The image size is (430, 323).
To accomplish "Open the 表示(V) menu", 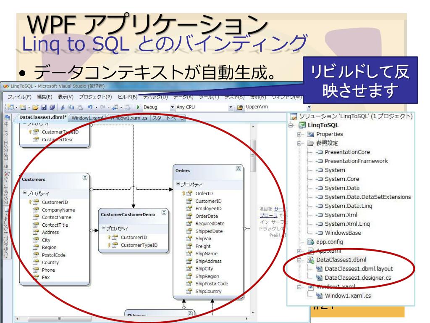I will [x=66, y=97].
